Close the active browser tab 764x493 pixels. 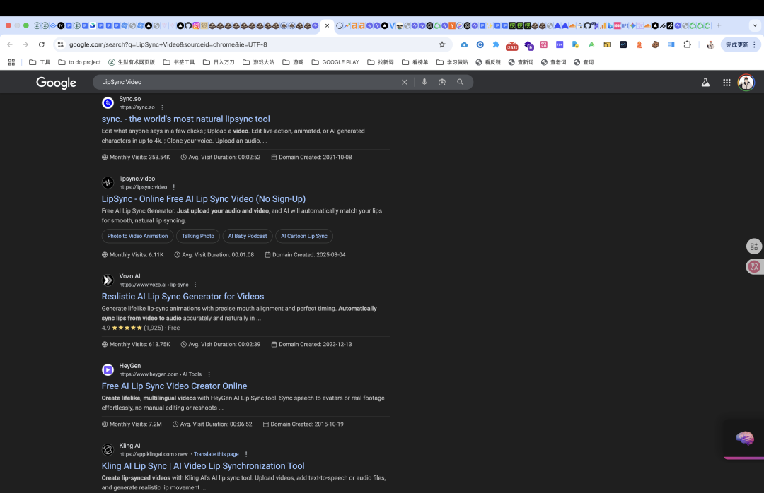[x=327, y=26]
